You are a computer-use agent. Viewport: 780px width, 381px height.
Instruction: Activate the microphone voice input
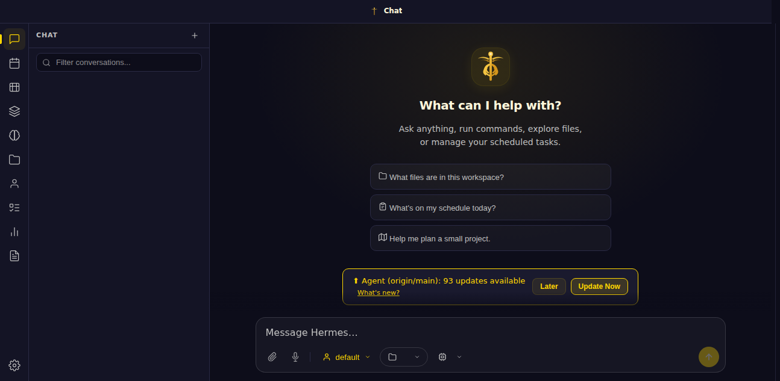(295, 357)
